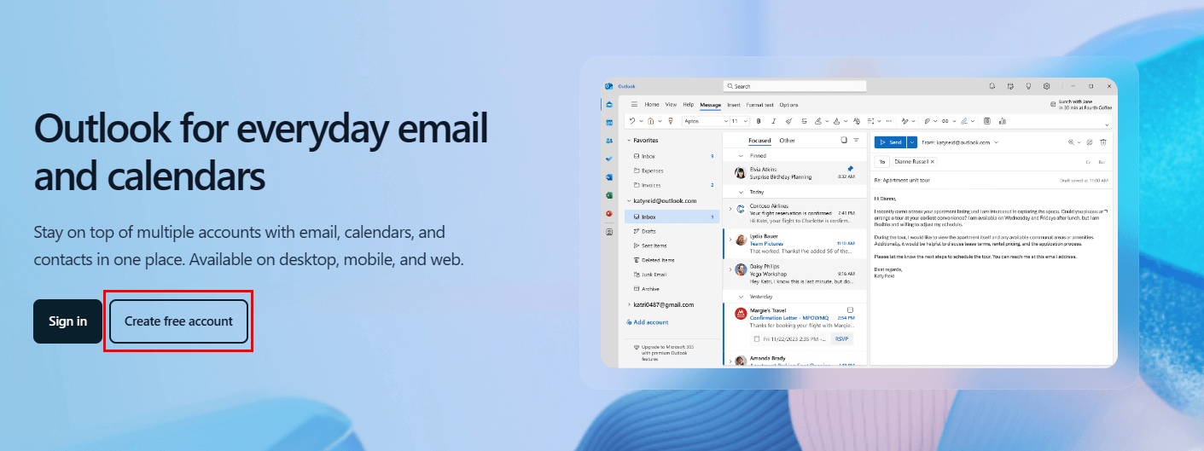
Task: Select the Format Painter icon
Action: (x=671, y=121)
